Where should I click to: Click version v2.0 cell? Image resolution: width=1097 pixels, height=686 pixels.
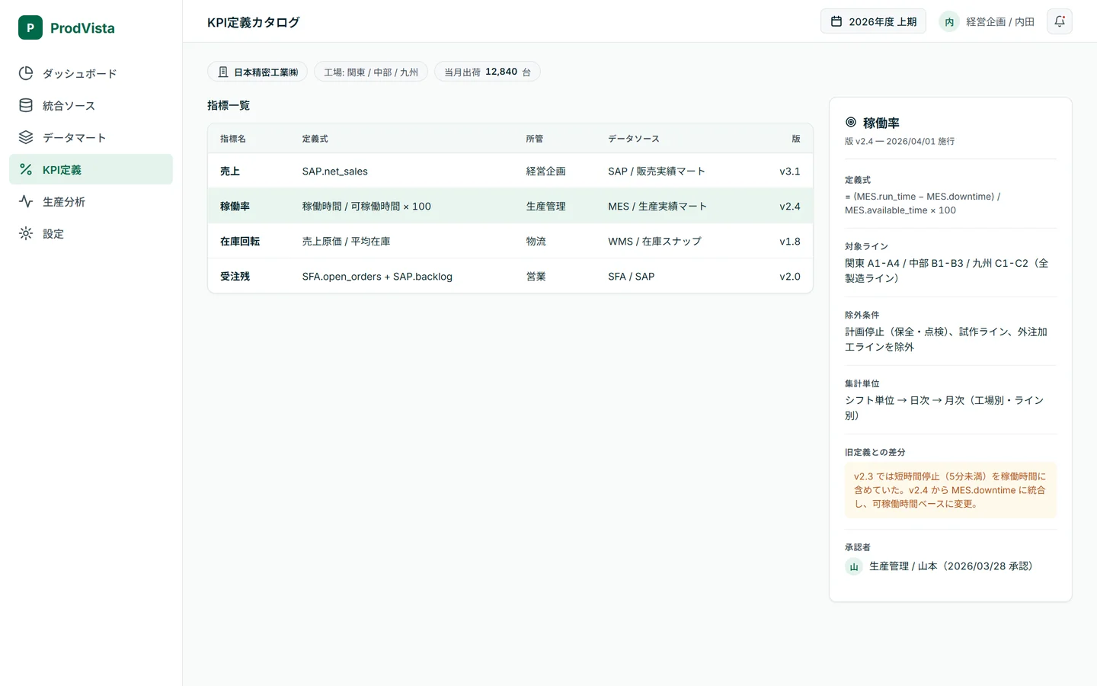point(790,277)
